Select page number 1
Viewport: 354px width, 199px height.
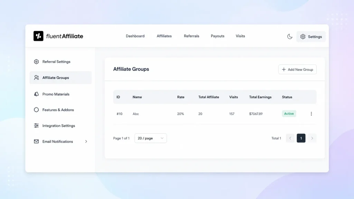tap(301, 138)
